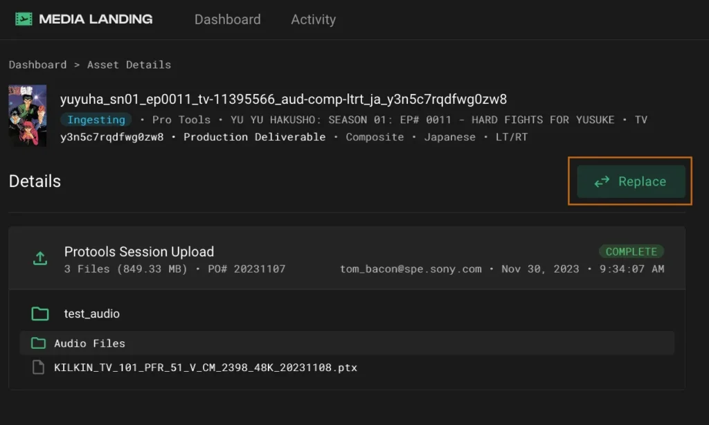Viewport: 709px width, 425px height.
Task: Click the Asset Details breadcrumb
Action: pyautogui.click(x=129, y=64)
